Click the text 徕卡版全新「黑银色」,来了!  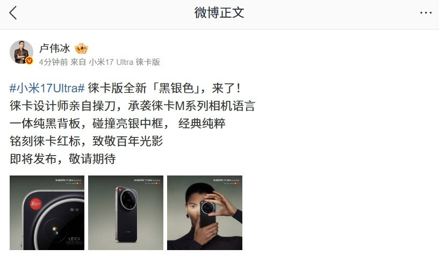tap(164, 88)
